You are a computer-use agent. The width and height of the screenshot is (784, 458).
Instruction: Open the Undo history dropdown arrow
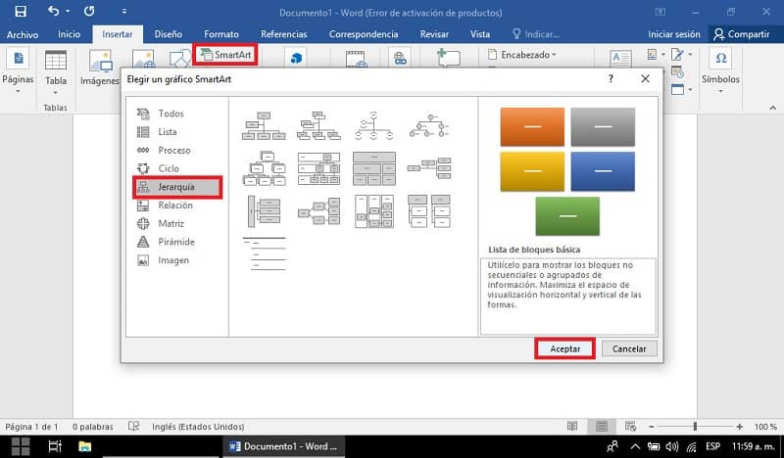click(68, 12)
